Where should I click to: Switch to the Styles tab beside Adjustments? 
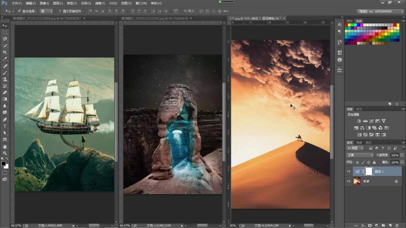(x=359, y=109)
